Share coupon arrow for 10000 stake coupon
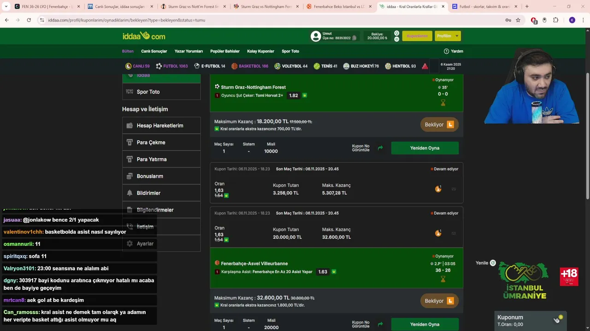Viewport: 590px width, 331px height. click(380, 148)
